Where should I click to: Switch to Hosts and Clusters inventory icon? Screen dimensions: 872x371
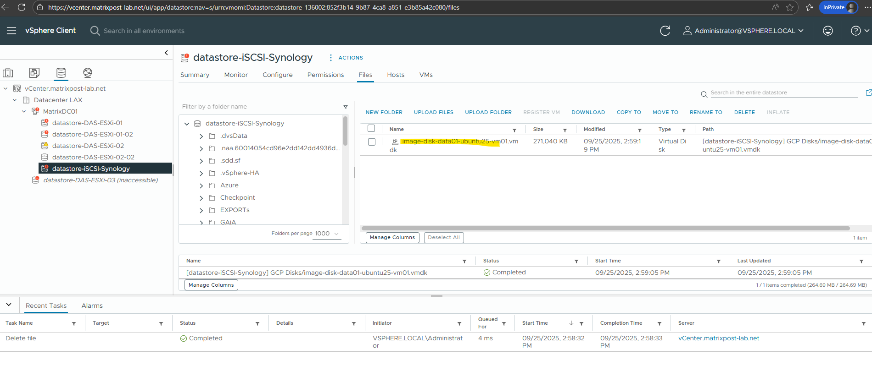pos(8,73)
